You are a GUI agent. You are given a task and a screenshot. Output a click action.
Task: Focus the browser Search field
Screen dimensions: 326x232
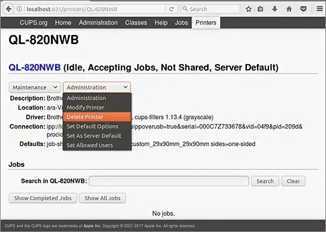click(210, 9)
